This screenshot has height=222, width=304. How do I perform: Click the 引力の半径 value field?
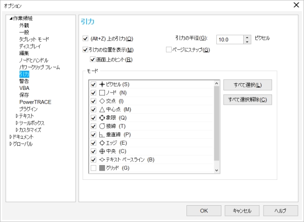pyautogui.click(x=229, y=39)
